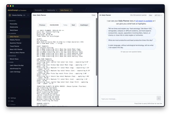Switch to the Personality tab
171x115 pixels.
[38, 10]
